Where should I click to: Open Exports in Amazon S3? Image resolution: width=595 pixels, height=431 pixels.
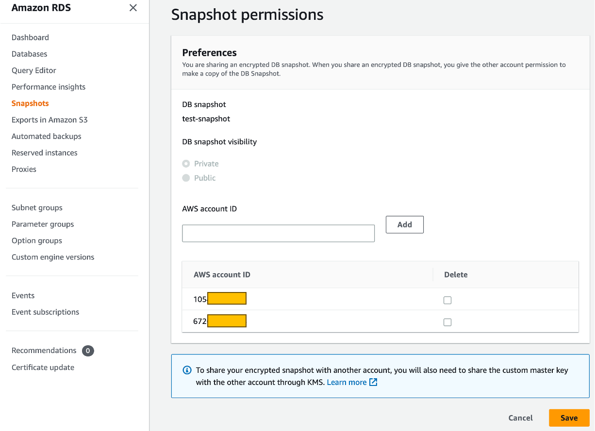point(50,120)
